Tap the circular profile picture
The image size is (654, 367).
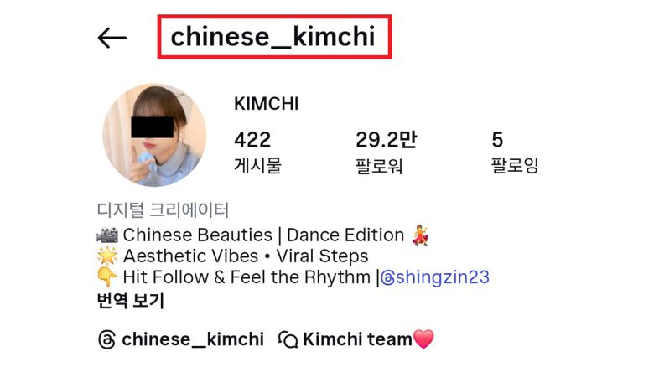coord(154,135)
